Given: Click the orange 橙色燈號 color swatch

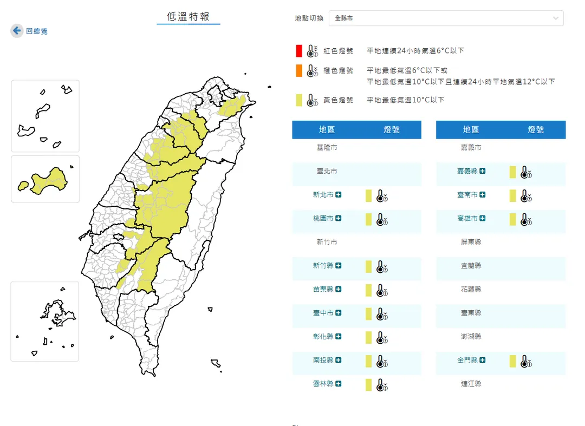Looking at the screenshot, I should (x=299, y=70).
